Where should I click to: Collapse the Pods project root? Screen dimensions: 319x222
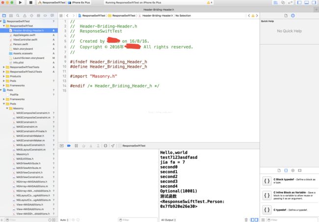(1, 90)
